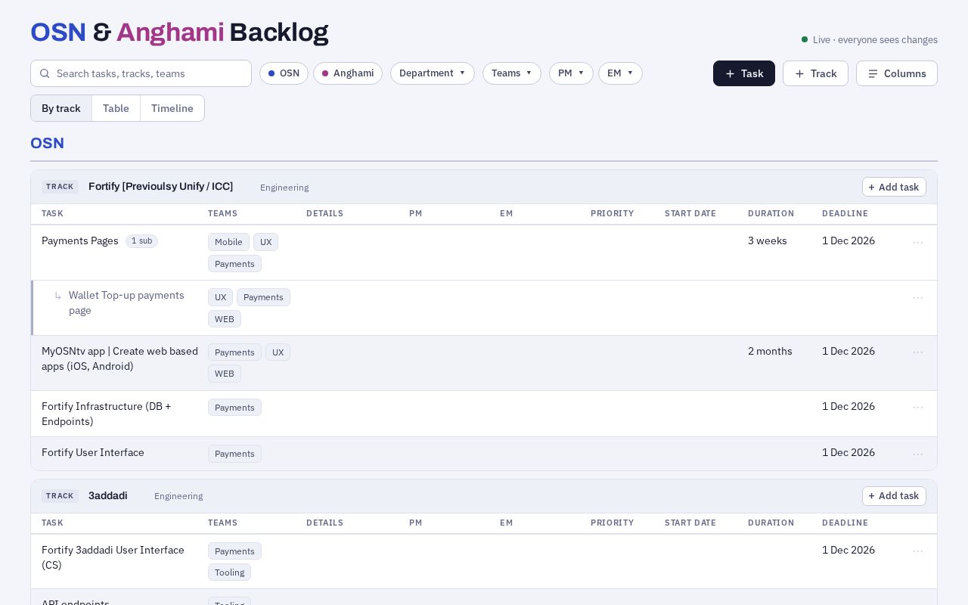Open the Fortify 3addadi User Interface (CS) task
The width and height of the screenshot is (968, 605).
coord(113,557)
